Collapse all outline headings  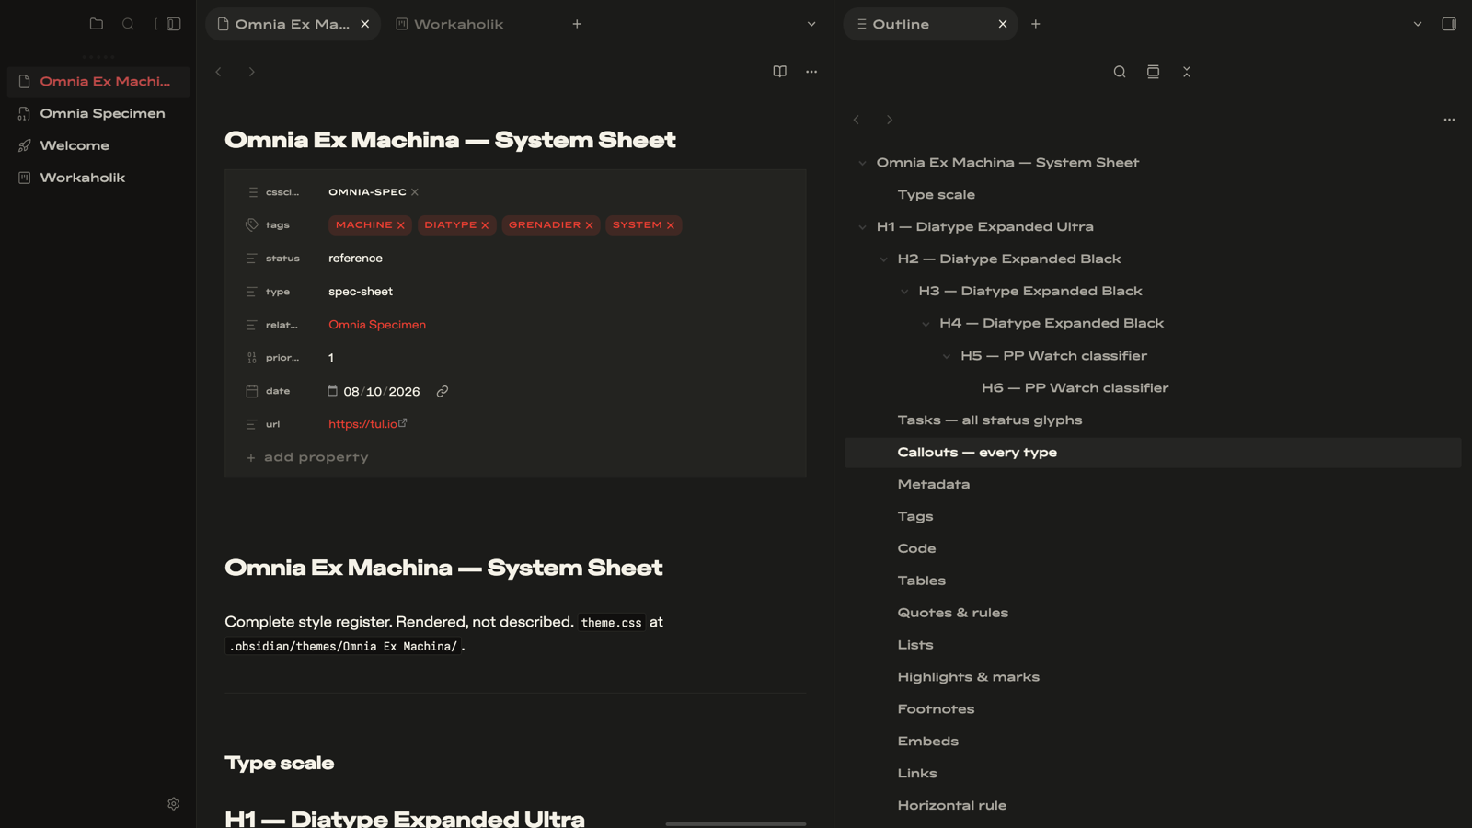(1187, 72)
